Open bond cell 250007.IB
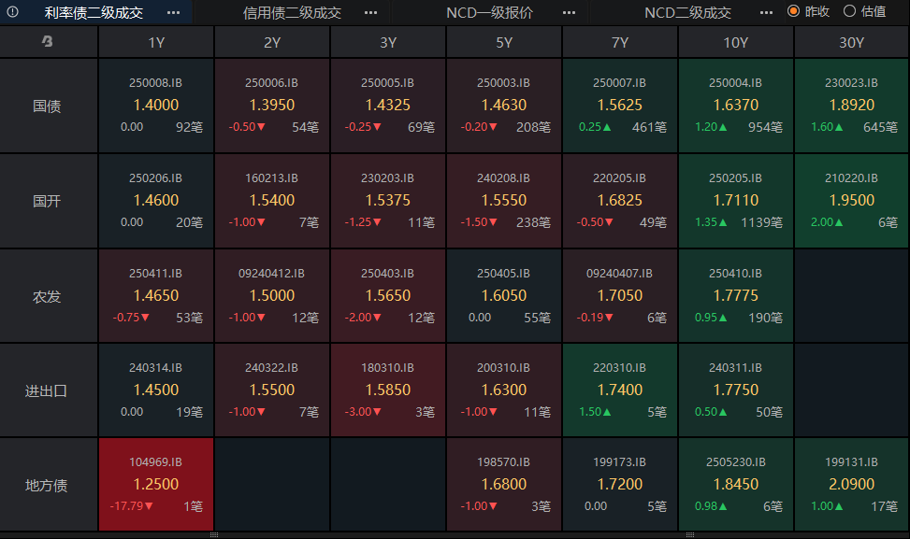 click(x=620, y=106)
